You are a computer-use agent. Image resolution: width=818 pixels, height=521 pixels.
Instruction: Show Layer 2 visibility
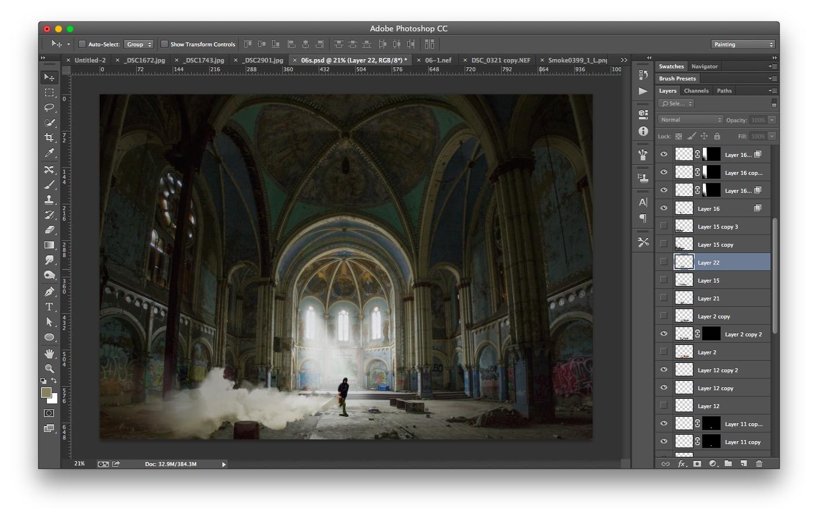click(x=664, y=352)
